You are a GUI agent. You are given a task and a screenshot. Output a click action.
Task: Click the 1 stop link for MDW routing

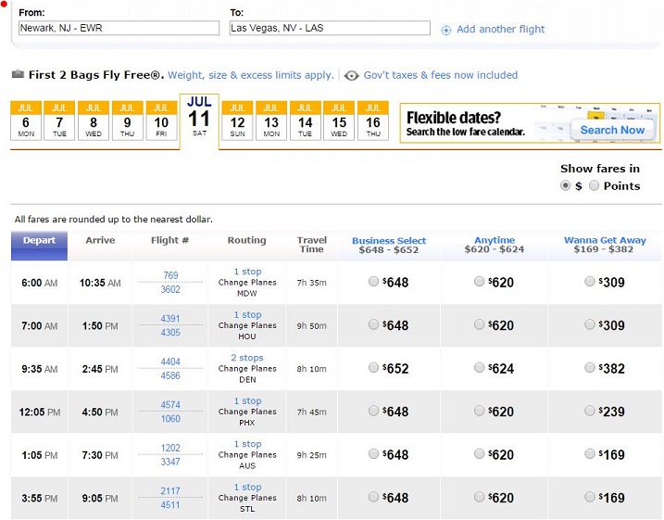tap(247, 272)
